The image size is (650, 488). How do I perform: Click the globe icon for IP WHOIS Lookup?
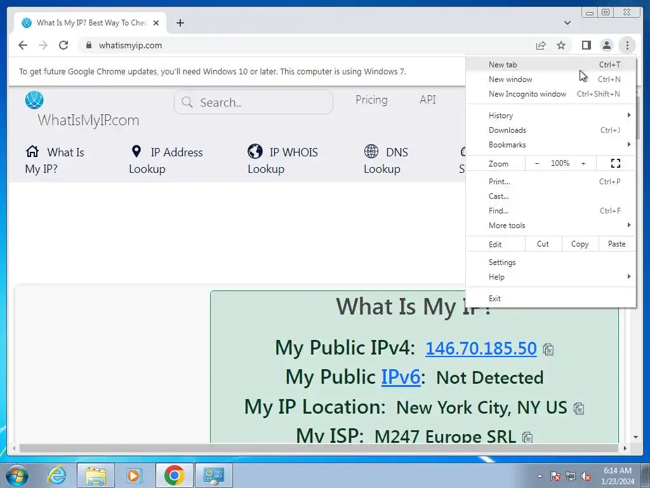[x=255, y=151]
